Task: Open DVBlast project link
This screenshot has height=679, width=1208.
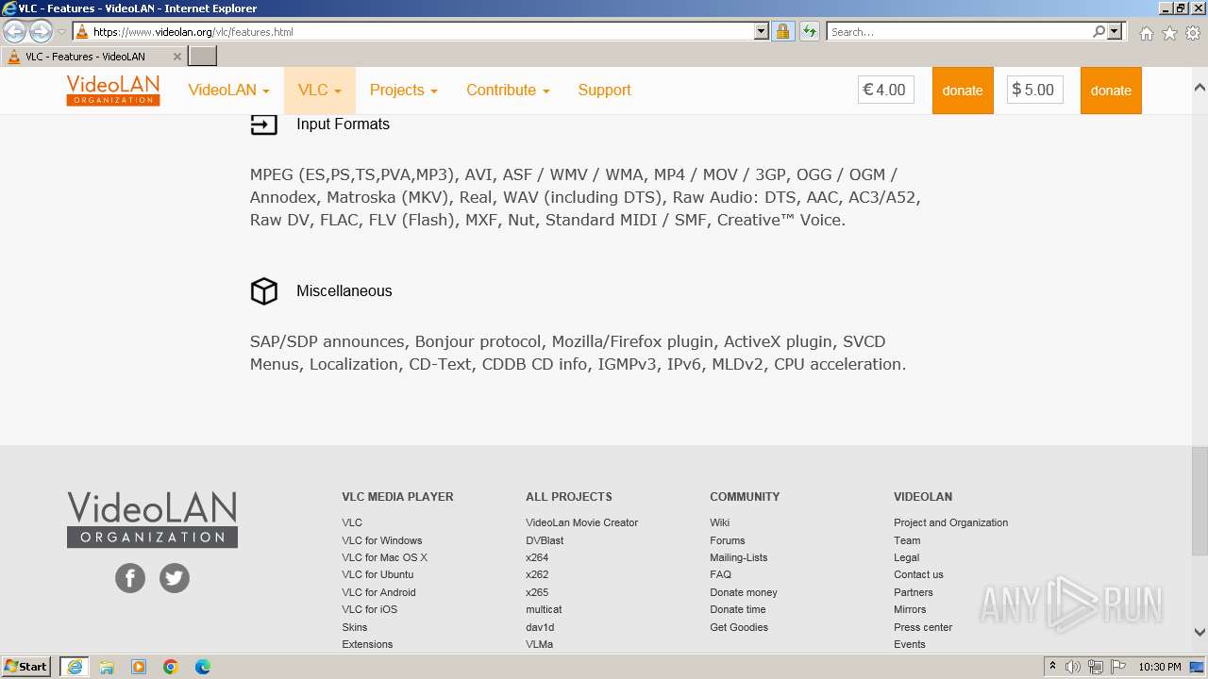Action: coord(545,540)
